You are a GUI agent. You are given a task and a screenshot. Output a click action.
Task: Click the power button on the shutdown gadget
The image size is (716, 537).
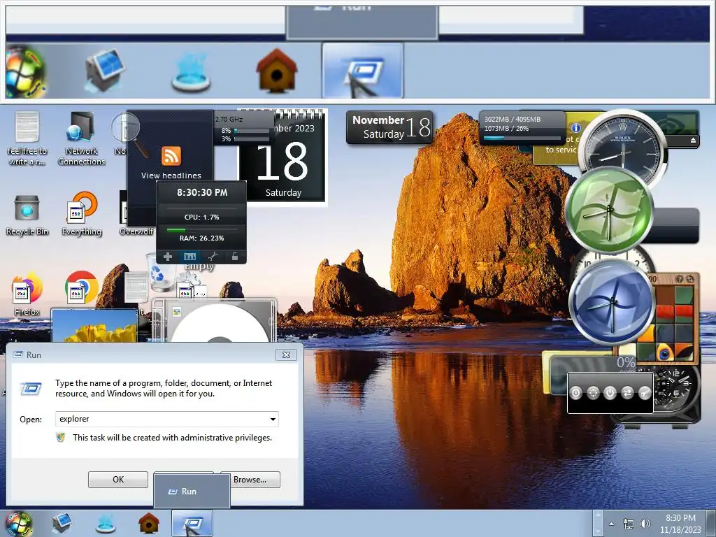pos(610,393)
